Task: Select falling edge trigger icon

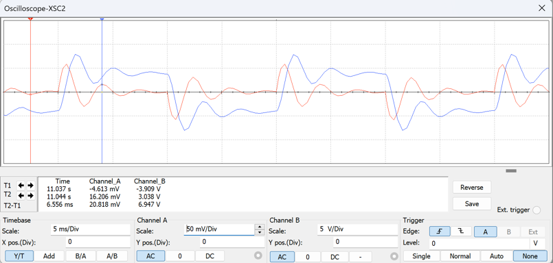Action: click(x=462, y=231)
